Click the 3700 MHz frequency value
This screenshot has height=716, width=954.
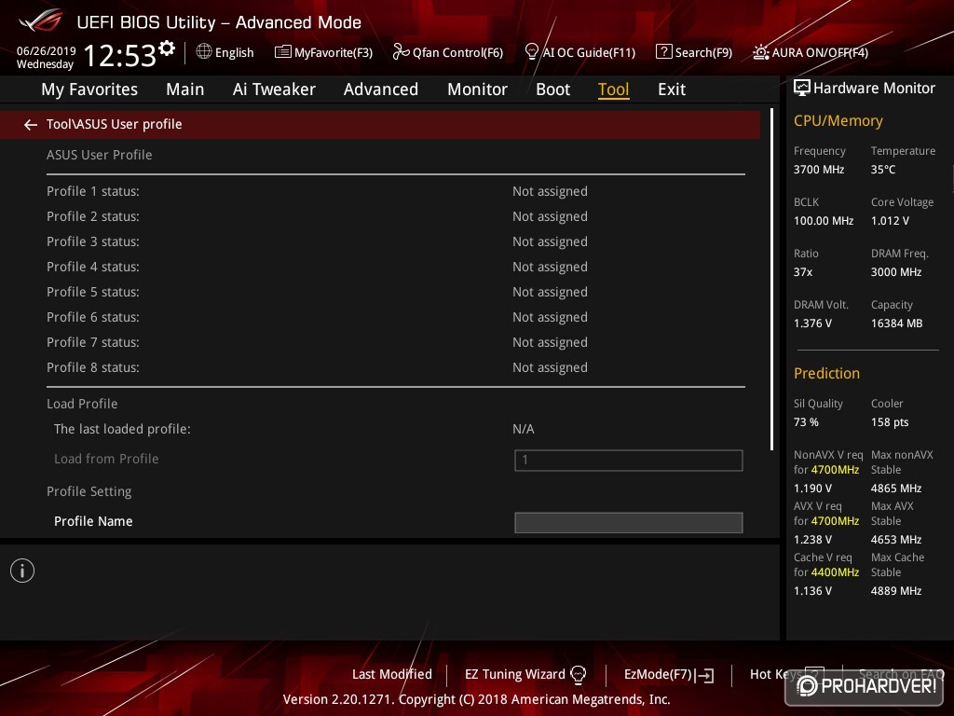point(818,170)
